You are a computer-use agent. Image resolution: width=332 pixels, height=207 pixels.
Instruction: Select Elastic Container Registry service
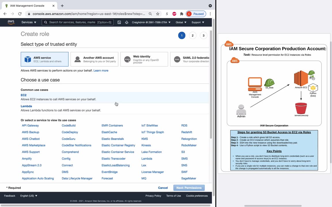click(118, 145)
